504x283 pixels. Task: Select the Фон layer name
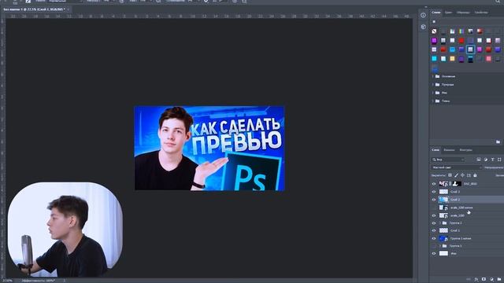pyautogui.click(x=454, y=253)
